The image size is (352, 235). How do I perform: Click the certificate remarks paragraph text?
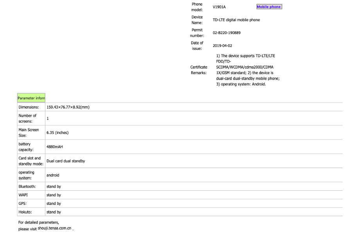click(248, 70)
